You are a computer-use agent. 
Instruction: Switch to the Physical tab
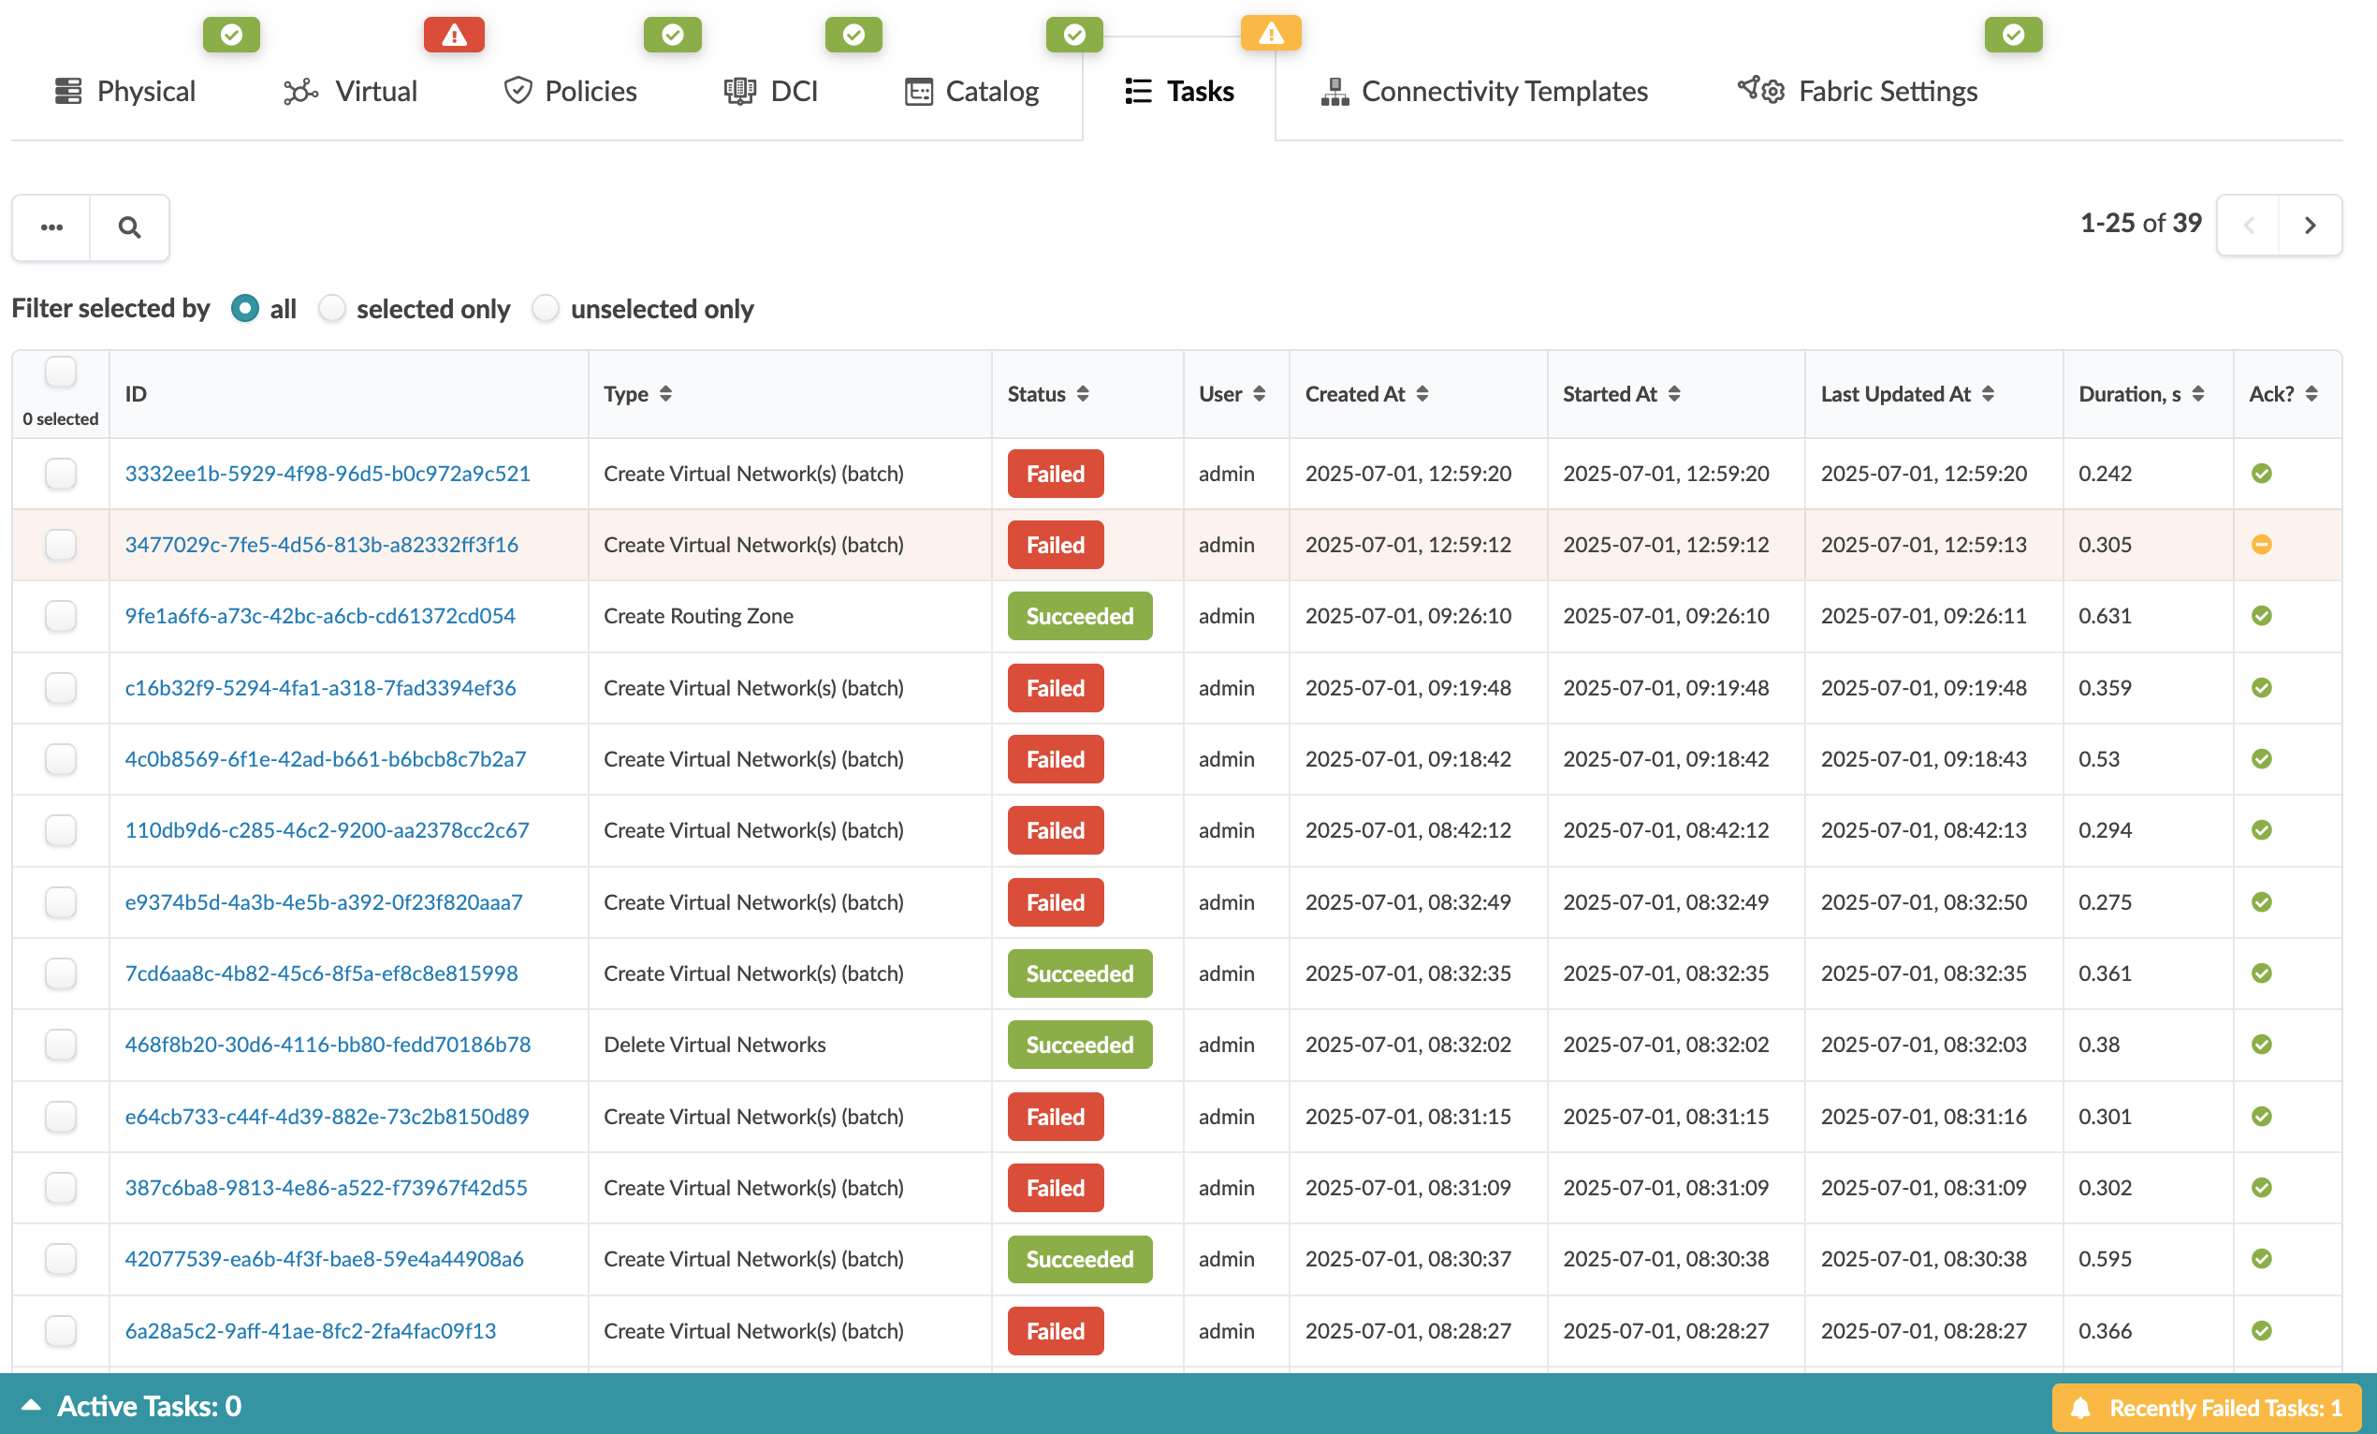tap(124, 91)
